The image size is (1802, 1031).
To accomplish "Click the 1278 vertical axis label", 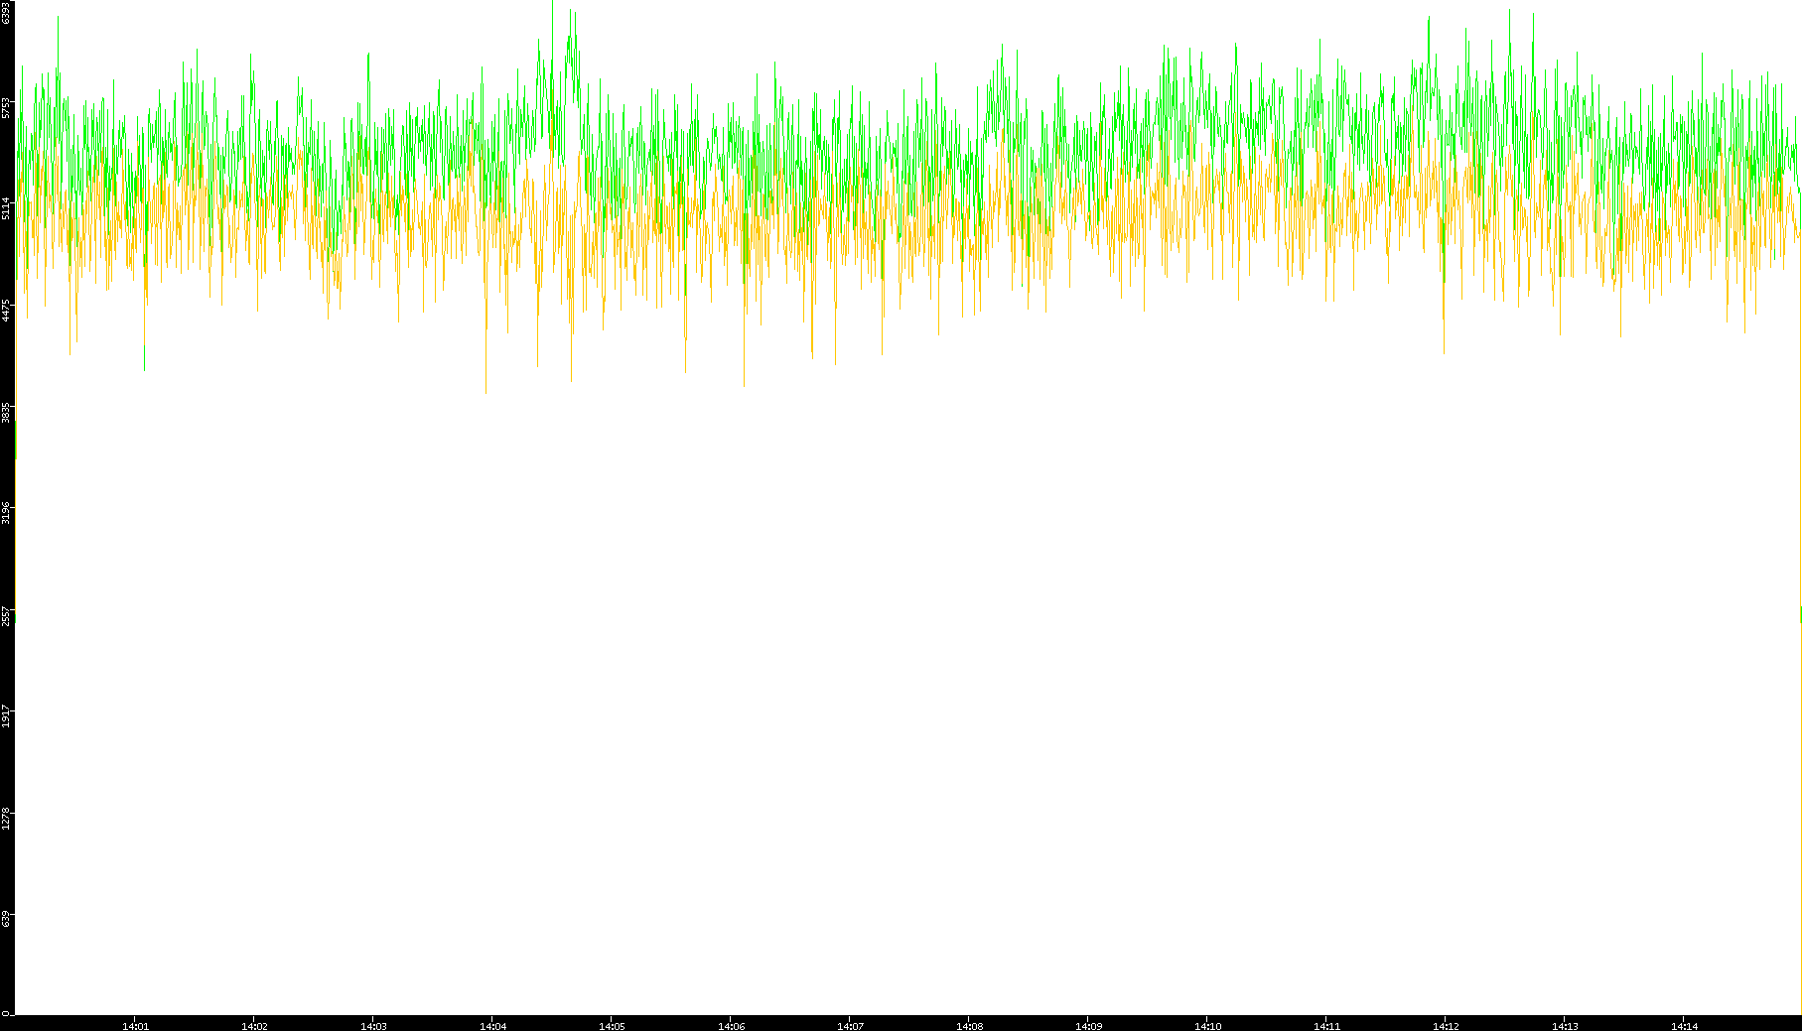I will tap(7, 819).
